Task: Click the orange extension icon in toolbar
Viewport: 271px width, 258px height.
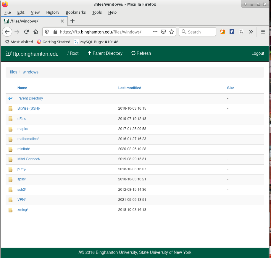Action: [x=222, y=32]
